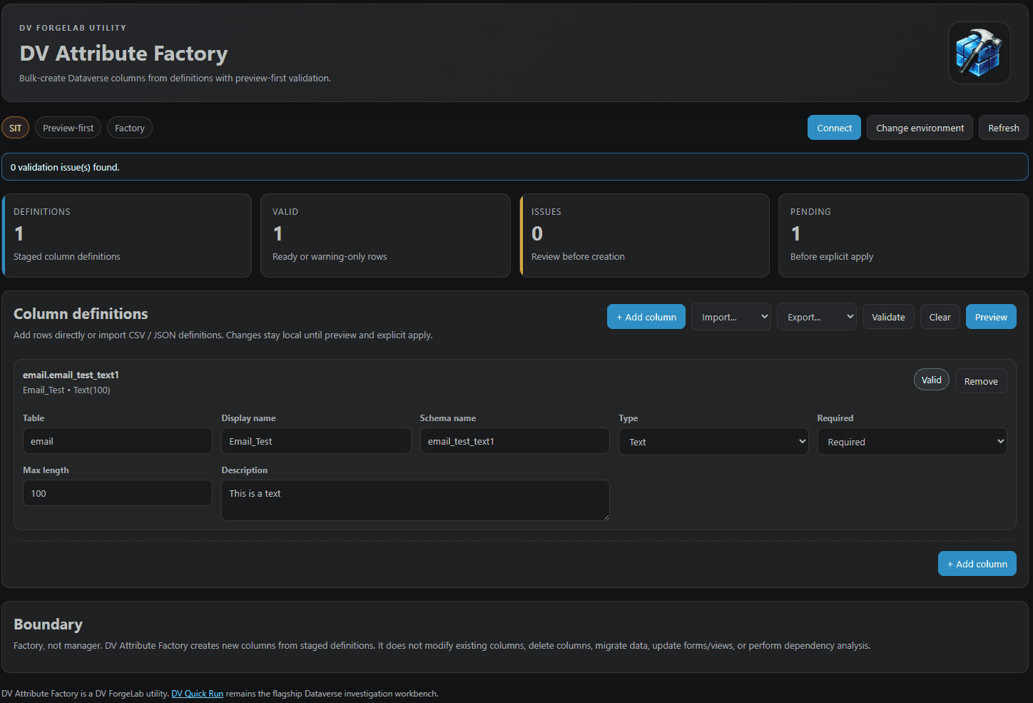Screen dimensions: 1033x703
Task: Open the DV Quick Run link
Action: pos(197,694)
